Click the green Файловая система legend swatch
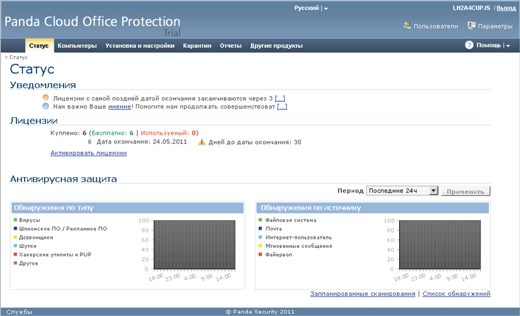 click(261, 220)
